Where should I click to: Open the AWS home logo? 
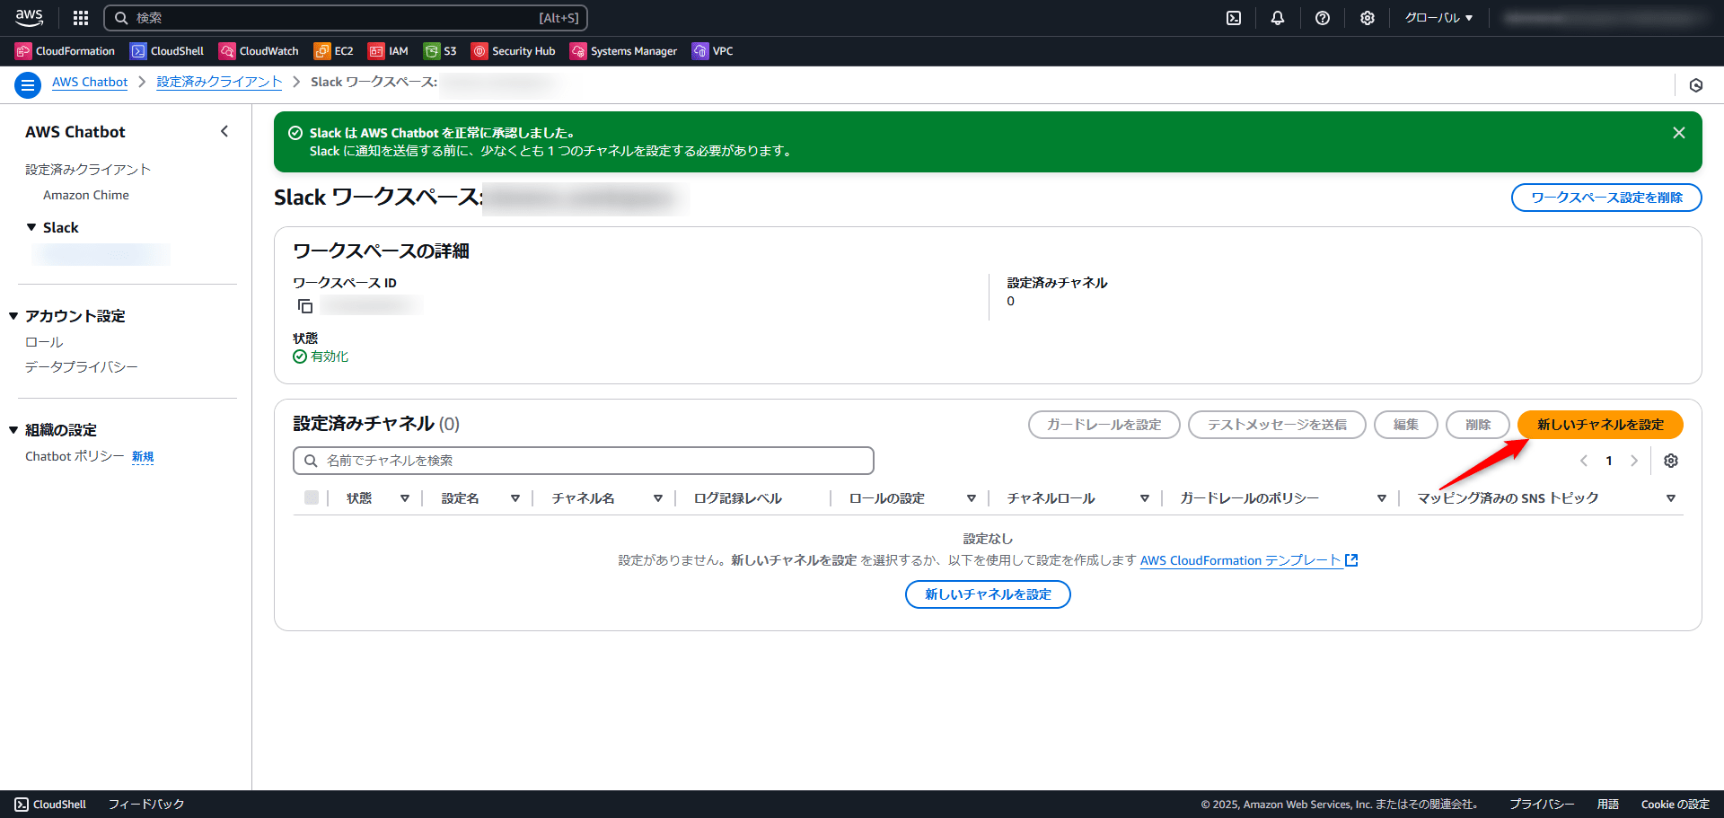click(29, 18)
